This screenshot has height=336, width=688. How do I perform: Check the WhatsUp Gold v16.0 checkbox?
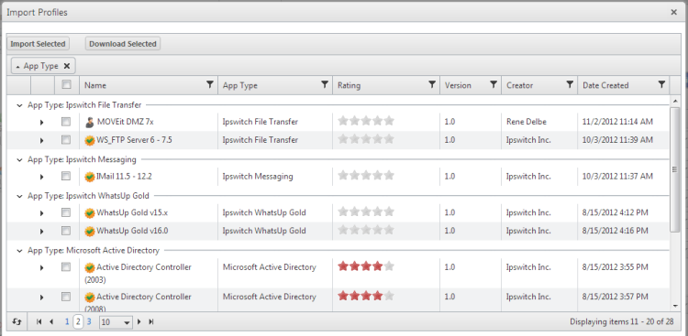(x=66, y=230)
